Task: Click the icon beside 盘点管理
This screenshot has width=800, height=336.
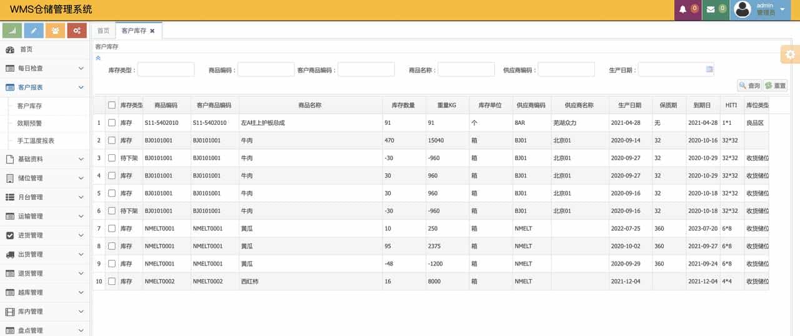Action: coord(10,330)
